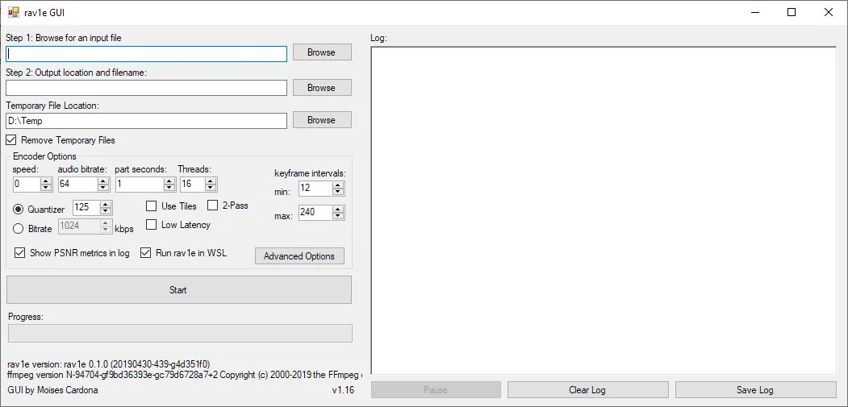Open Advanced Options
The height and width of the screenshot is (407, 848).
point(299,256)
